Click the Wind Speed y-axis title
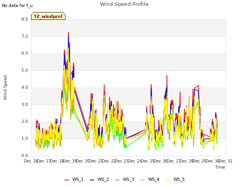 coord(5,88)
